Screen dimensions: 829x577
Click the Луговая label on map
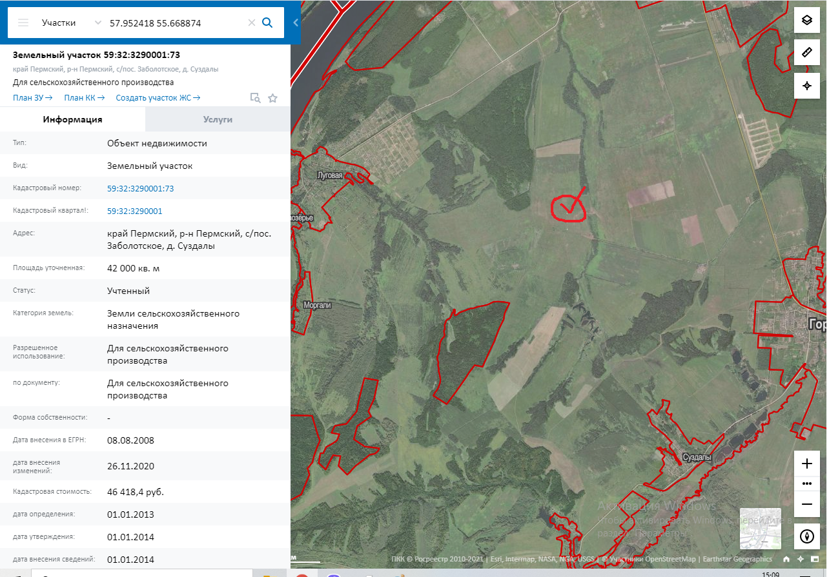329,175
